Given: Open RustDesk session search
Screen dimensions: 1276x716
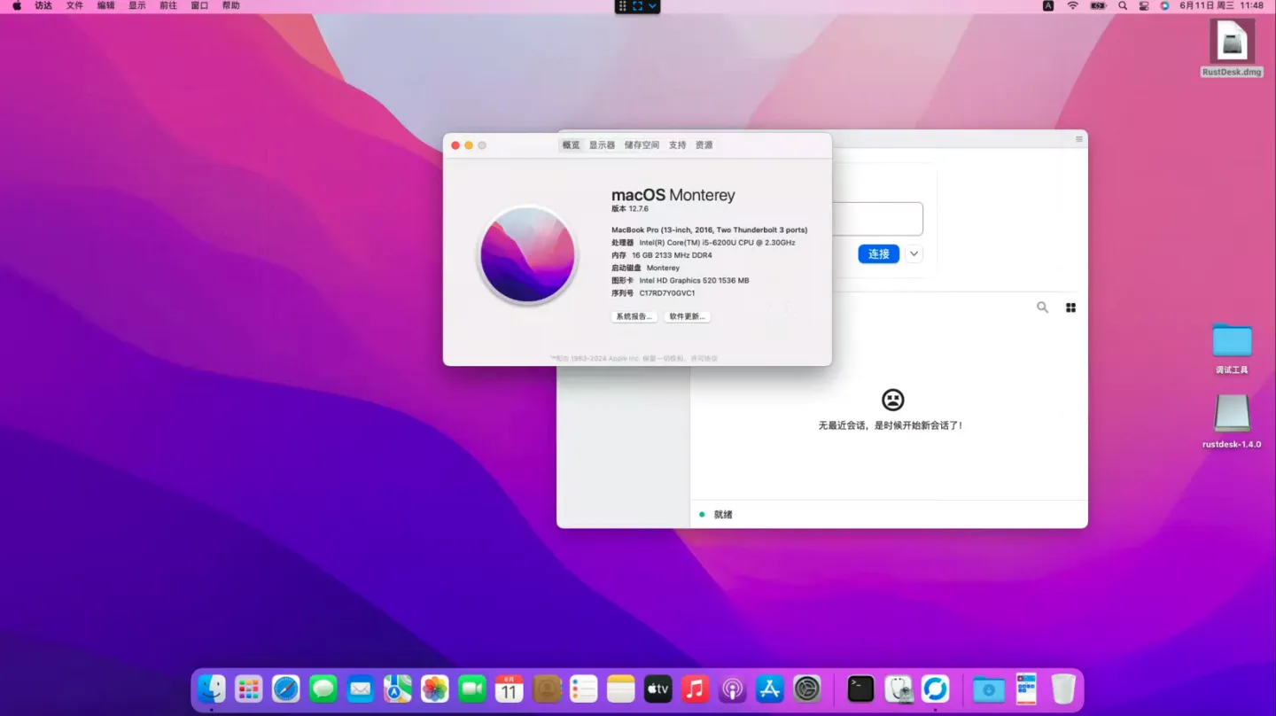Looking at the screenshot, I should (x=1042, y=307).
